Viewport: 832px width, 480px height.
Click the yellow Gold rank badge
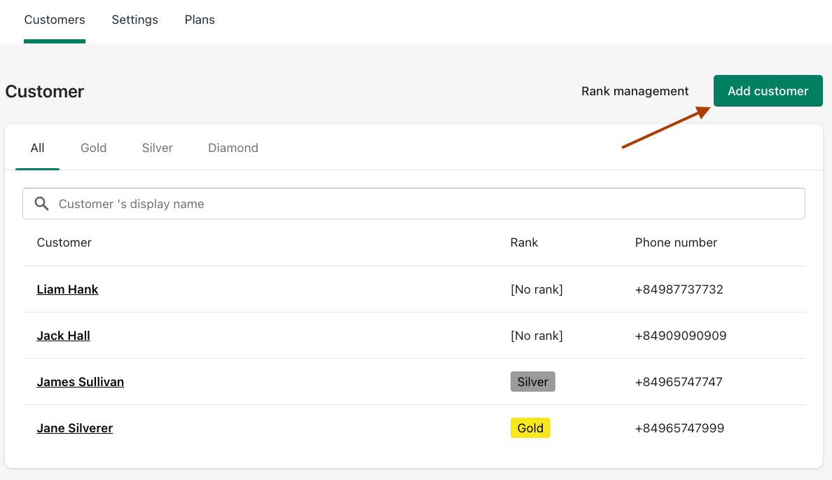pos(530,428)
